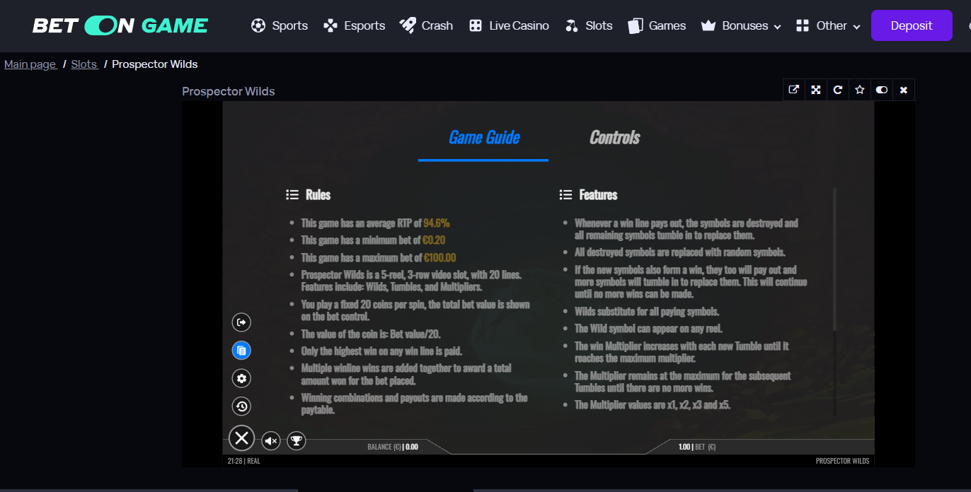Click the dice Live Casino icon
The height and width of the screenshot is (492, 971).
point(476,25)
